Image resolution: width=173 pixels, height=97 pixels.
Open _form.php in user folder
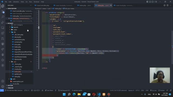coord(18,64)
